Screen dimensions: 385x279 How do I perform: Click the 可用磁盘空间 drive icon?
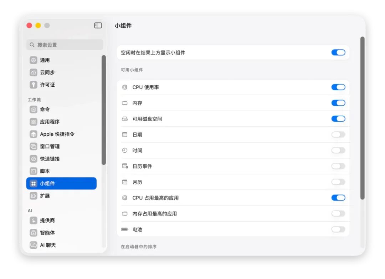tap(125, 119)
